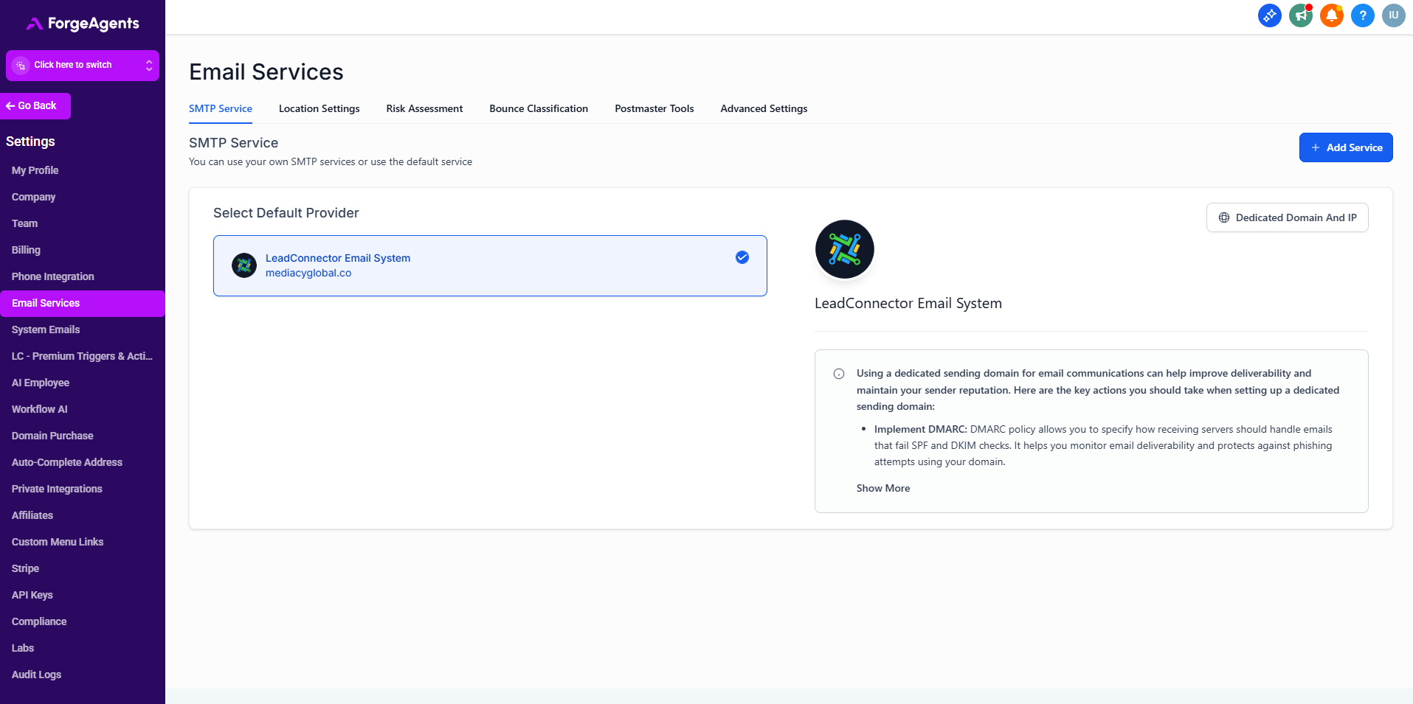Expand the notice with Show More
The width and height of the screenshot is (1413, 704).
click(x=882, y=488)
